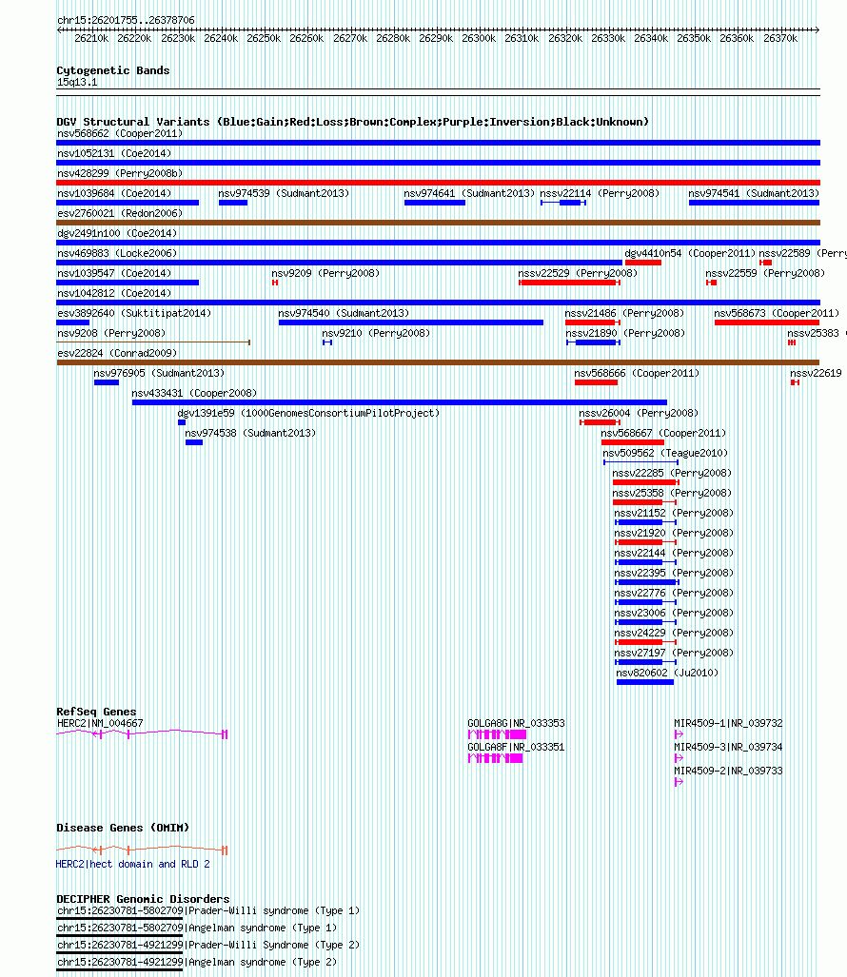This screenshot has width=847, height=977.
Task: Click nssv21486 (Perry2008) variant label
Action: tap(624, 313)
